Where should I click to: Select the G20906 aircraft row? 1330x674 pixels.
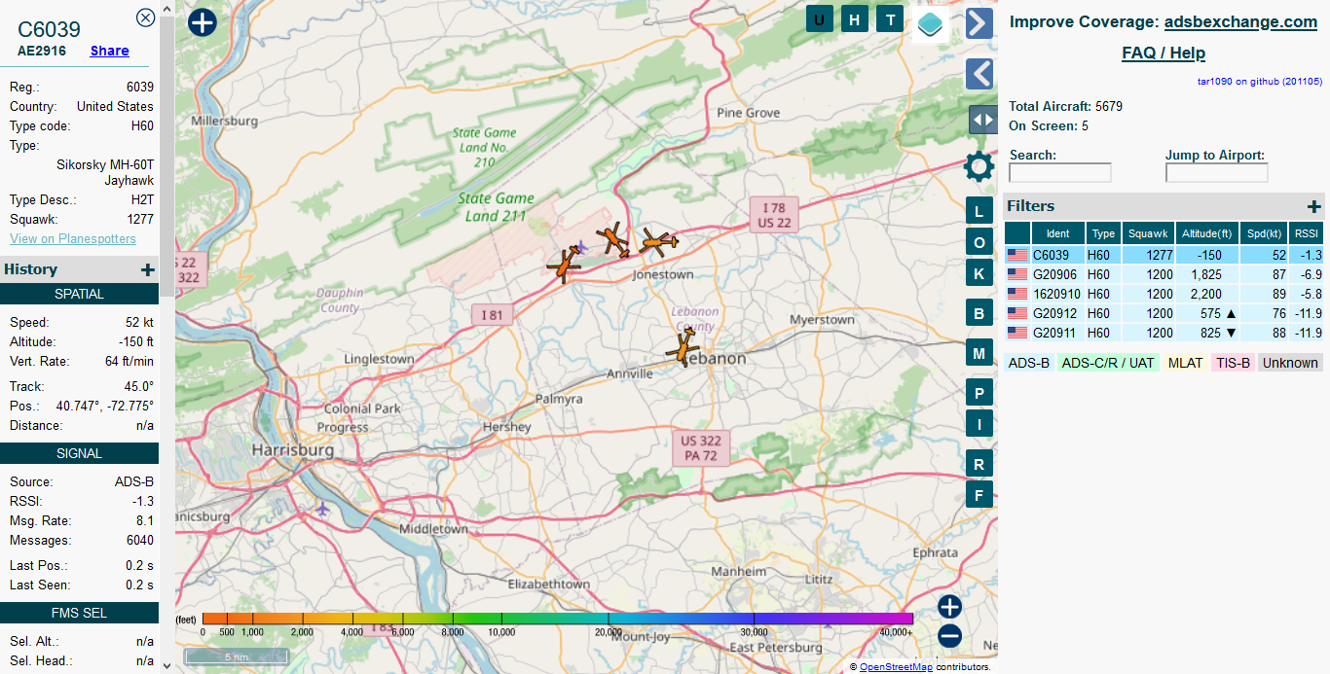pyautogui.click(x=1164, y=274)
